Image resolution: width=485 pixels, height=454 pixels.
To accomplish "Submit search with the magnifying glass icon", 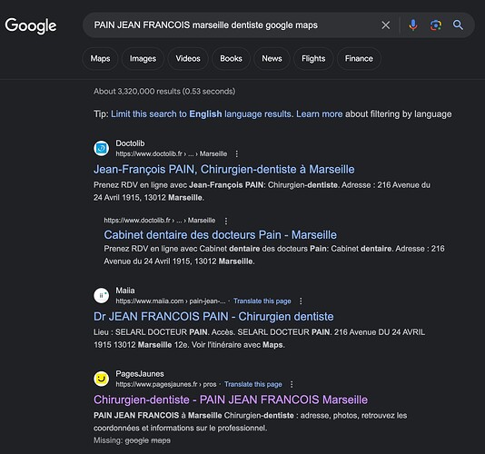I will point(458,25).
